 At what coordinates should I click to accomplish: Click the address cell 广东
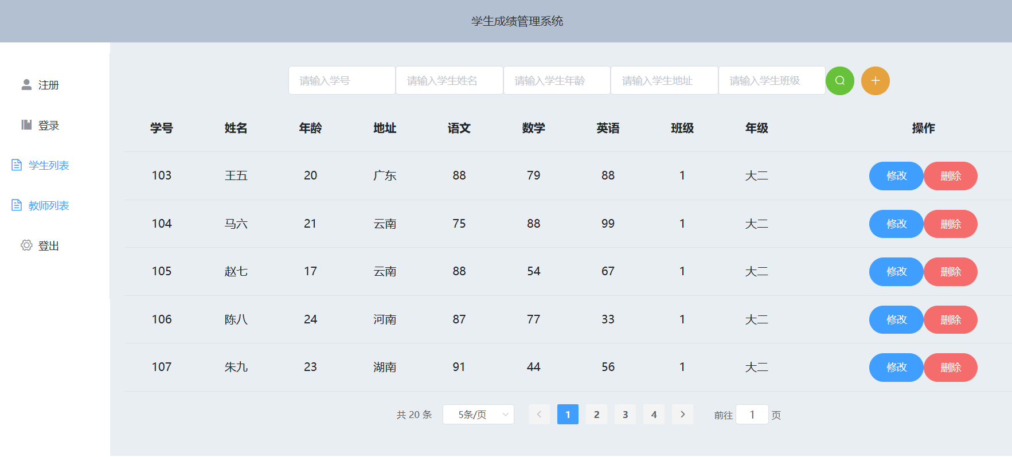click(x=385, y=176)
